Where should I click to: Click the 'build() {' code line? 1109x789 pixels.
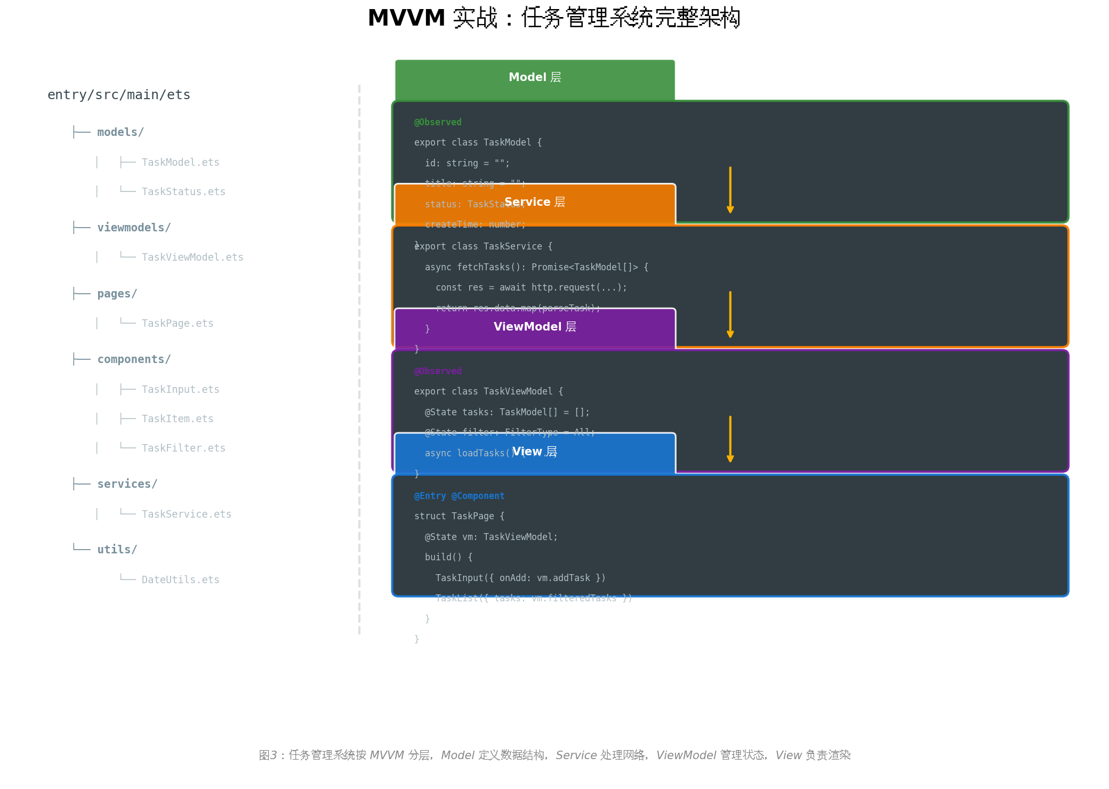tap(448, 557)
